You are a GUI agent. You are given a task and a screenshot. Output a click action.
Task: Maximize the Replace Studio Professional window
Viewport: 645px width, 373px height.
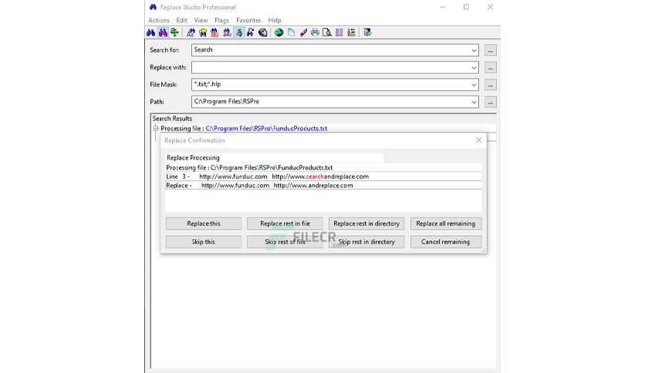pos(466,7)
